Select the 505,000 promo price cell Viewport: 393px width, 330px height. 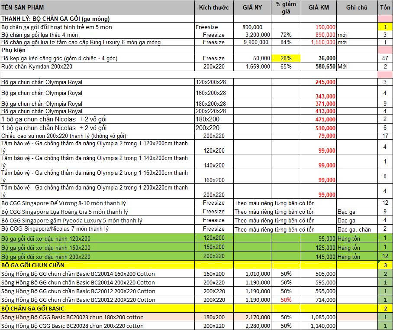[319, 274]
